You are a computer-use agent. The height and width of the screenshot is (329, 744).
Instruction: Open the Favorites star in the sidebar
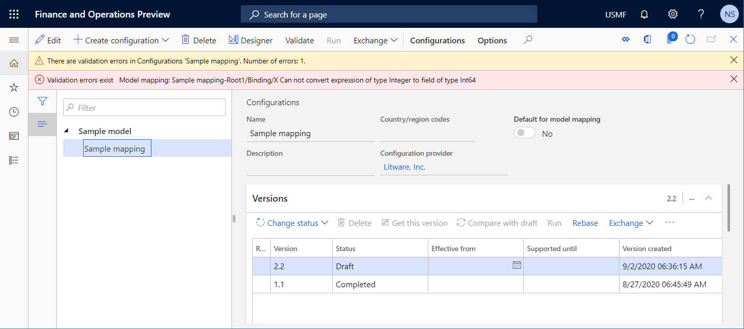14,87
